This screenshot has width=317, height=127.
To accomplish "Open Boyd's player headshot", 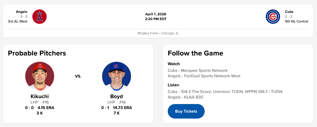I will (116, 76).
